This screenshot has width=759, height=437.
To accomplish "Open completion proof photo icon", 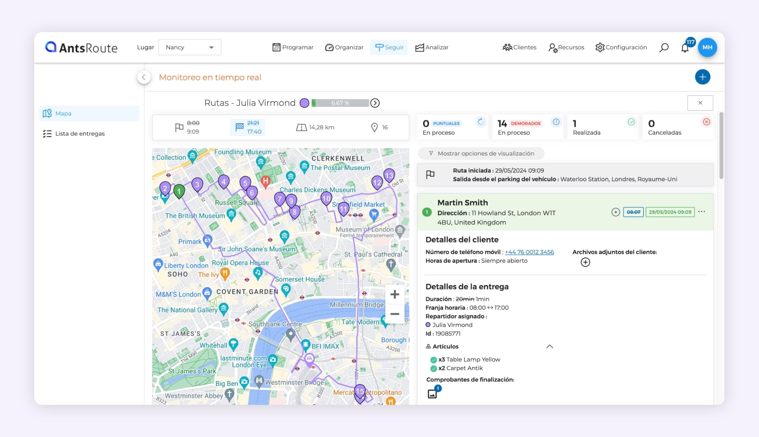I will [x=432, y=394].
